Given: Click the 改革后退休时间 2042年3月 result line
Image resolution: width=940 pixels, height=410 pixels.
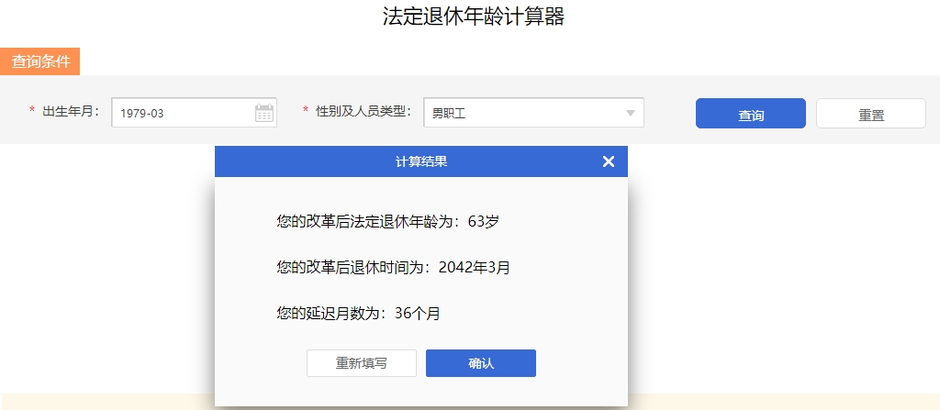Looking at the screenshot, I should 393,268.
